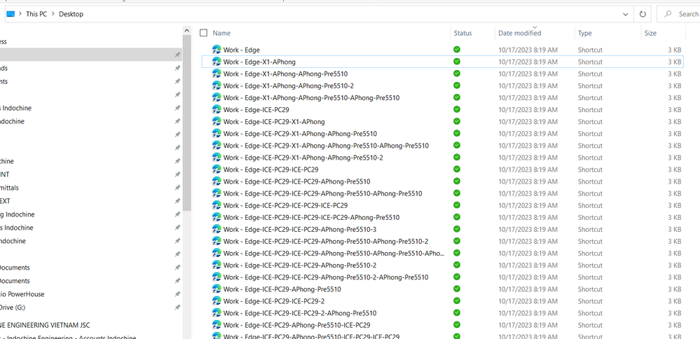Select file "Work - Edge-ICE-PC29-X1-APhong-APhong-Pre5510"
The width and height of the screenshot is (700, 339).
300,133
